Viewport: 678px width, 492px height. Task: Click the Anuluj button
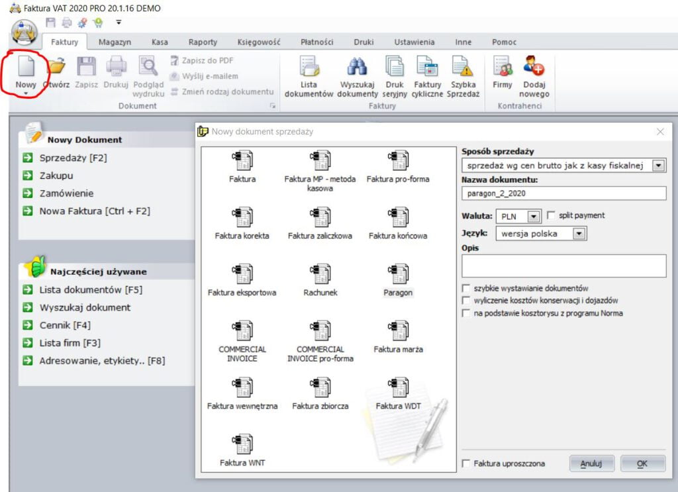click(x=591, y=464)
